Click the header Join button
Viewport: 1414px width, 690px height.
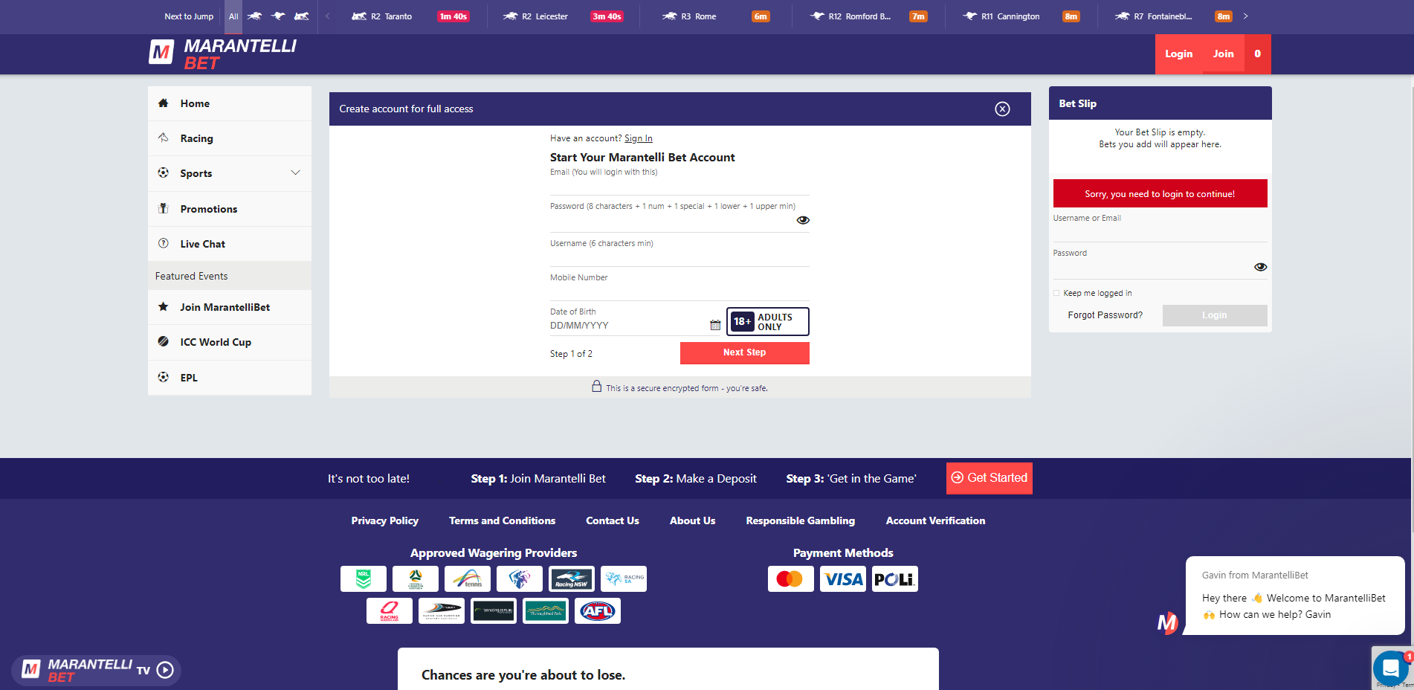[x=1223, y=54]
